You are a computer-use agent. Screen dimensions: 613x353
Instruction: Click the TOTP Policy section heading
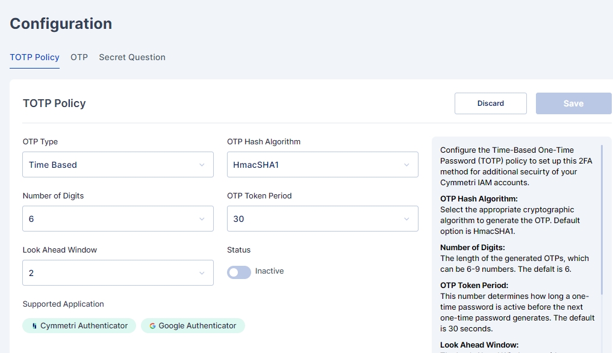(x=54, y=103)
